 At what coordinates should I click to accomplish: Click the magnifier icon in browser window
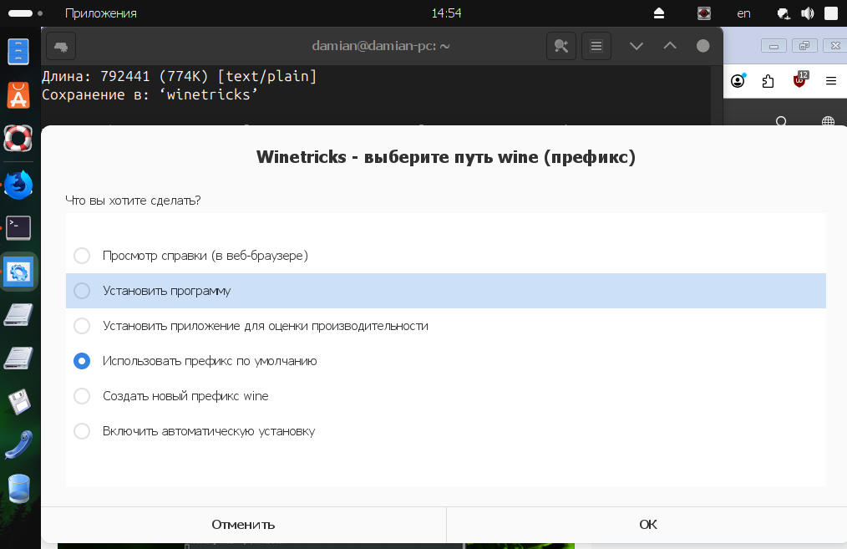coord(781,121)
